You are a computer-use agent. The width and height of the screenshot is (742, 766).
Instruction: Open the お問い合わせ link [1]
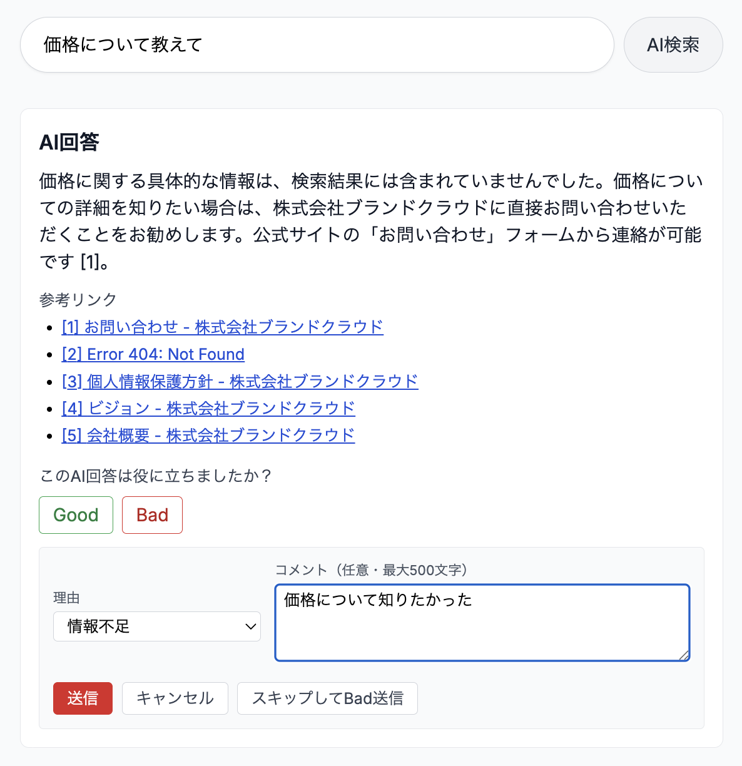(x=222, y=327)
